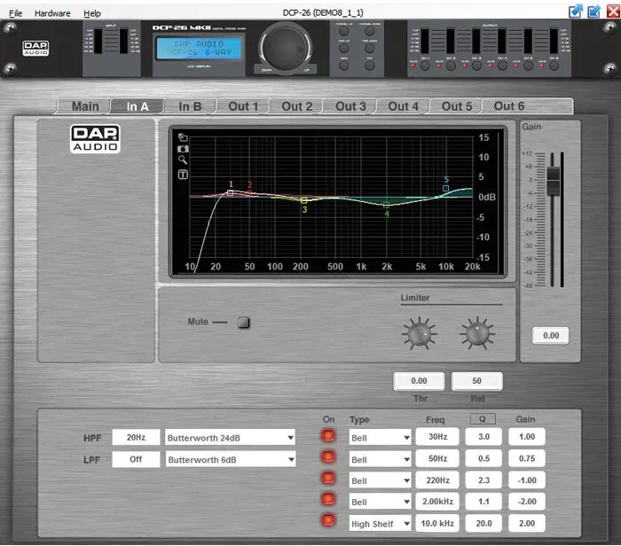Click the Gain value field showing 0.00
The image size is (621, 546).
click(x=551, y=336)
